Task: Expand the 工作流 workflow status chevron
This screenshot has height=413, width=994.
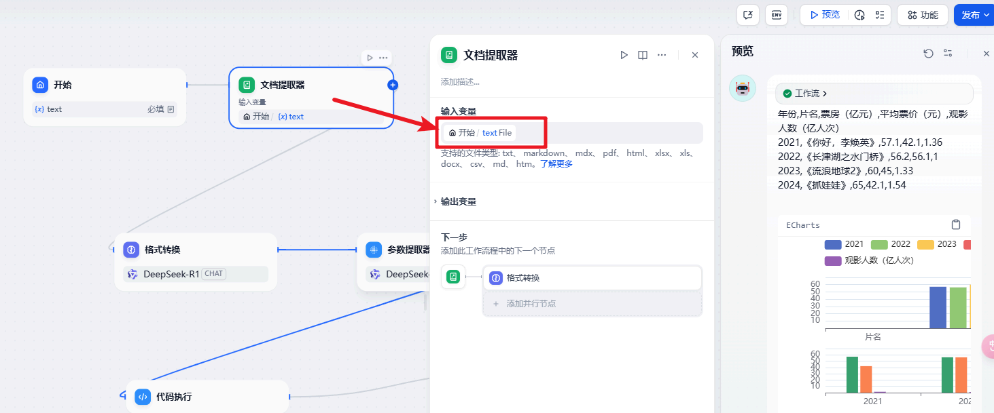Action: tap(825, 94)
